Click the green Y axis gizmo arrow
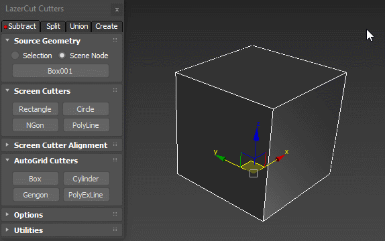This screenshot has height=241, width=385. click(221, 158)
